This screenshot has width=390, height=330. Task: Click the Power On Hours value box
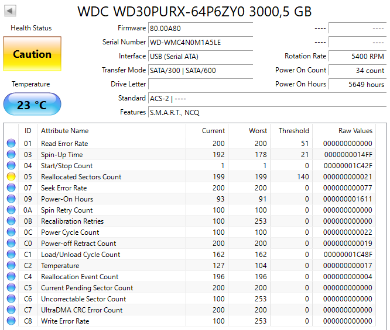357,84
